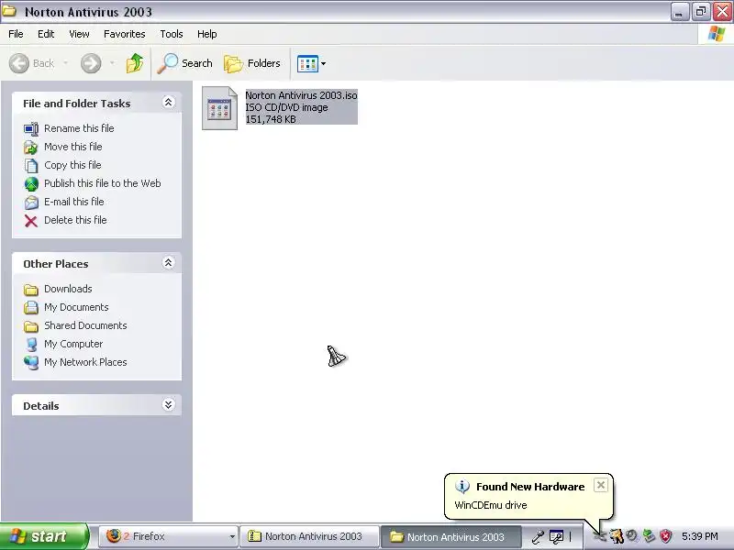Click the balloon info icon
Viewport: 734px width, 550px height.
click(x=462, y=487)
